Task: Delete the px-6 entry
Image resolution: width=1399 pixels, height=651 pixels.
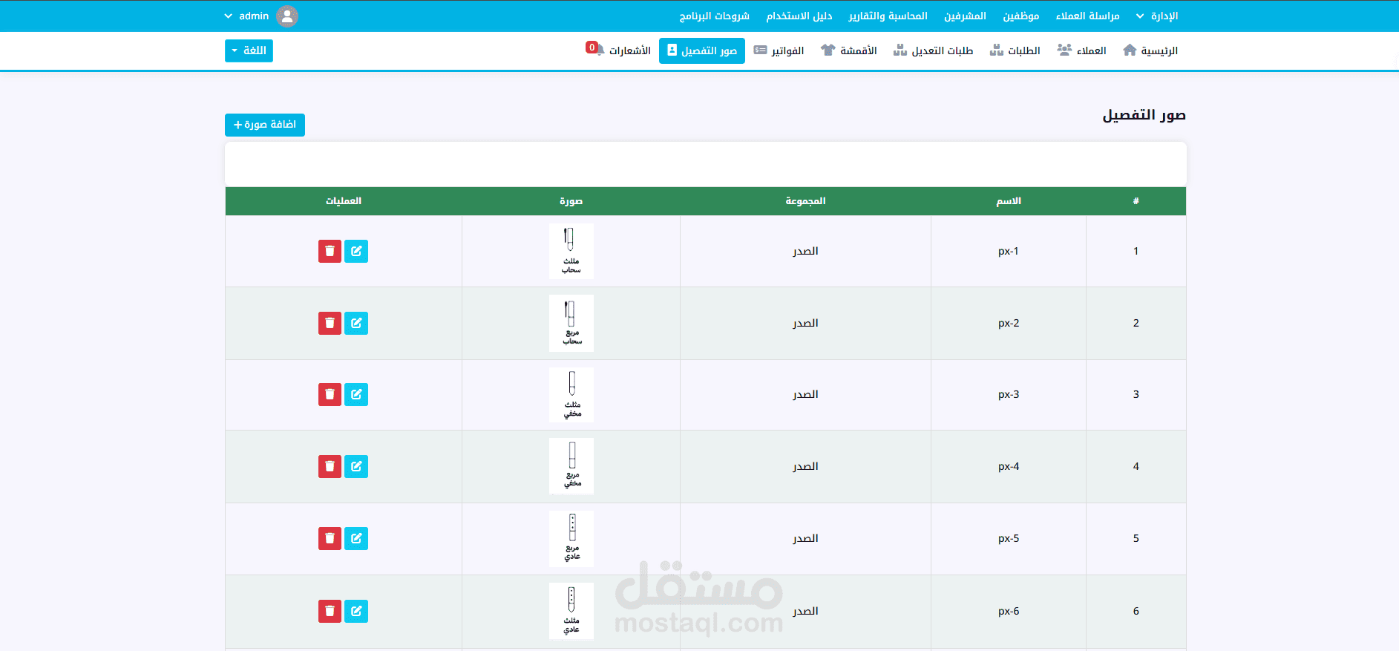Action: click(x=330, y=611)
